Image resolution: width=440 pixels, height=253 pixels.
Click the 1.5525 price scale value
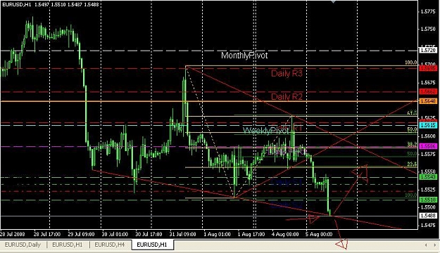[429, 190]
